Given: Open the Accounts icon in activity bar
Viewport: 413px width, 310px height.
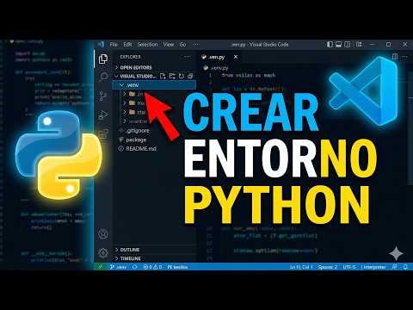Looking at the screenshot, I should (103, 234).
